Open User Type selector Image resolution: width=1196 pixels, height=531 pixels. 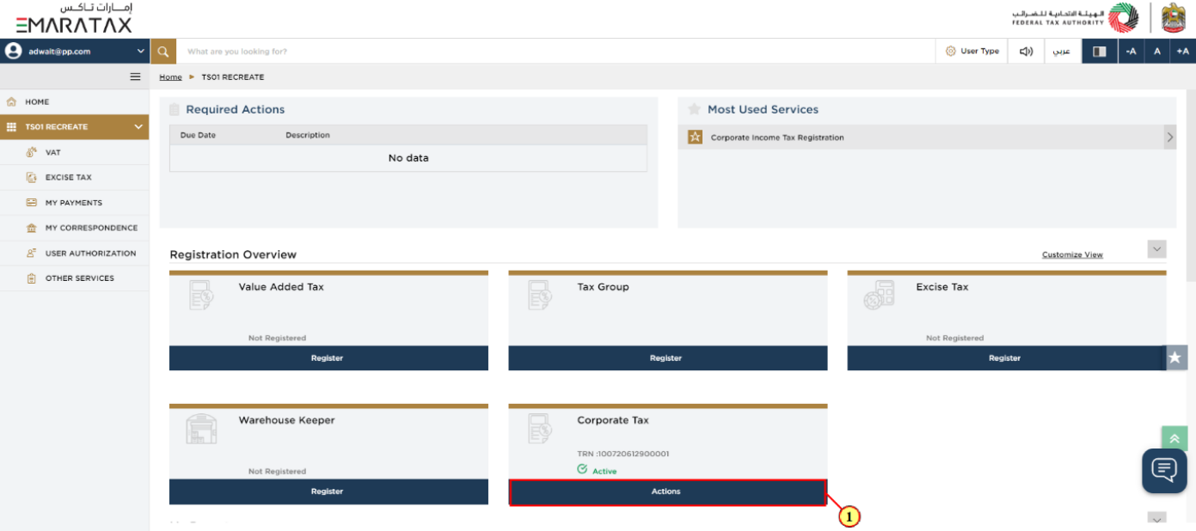pyautogui.click(x=972, y=51)
